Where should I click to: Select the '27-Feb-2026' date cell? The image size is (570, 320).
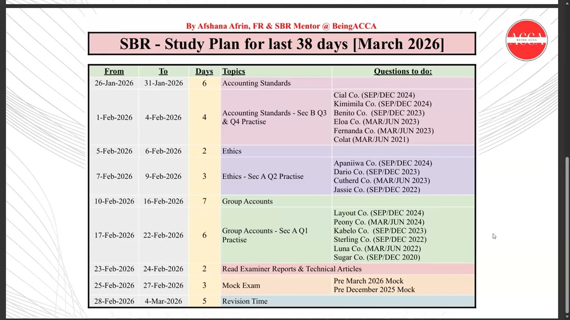[x=163, y=285]
